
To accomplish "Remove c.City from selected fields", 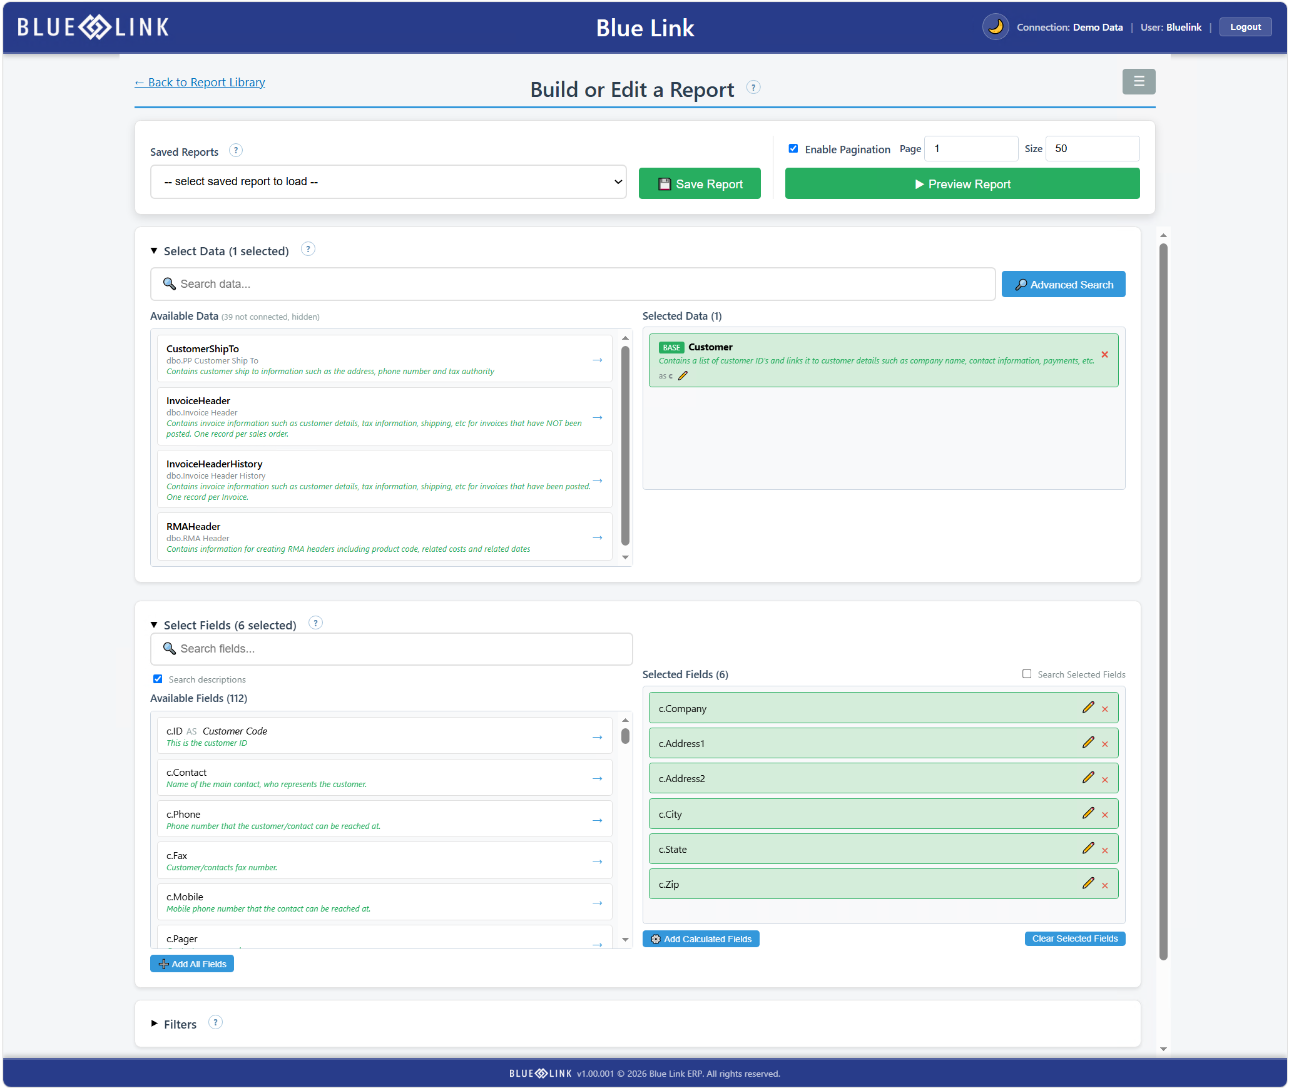I will click(1105, 815).
